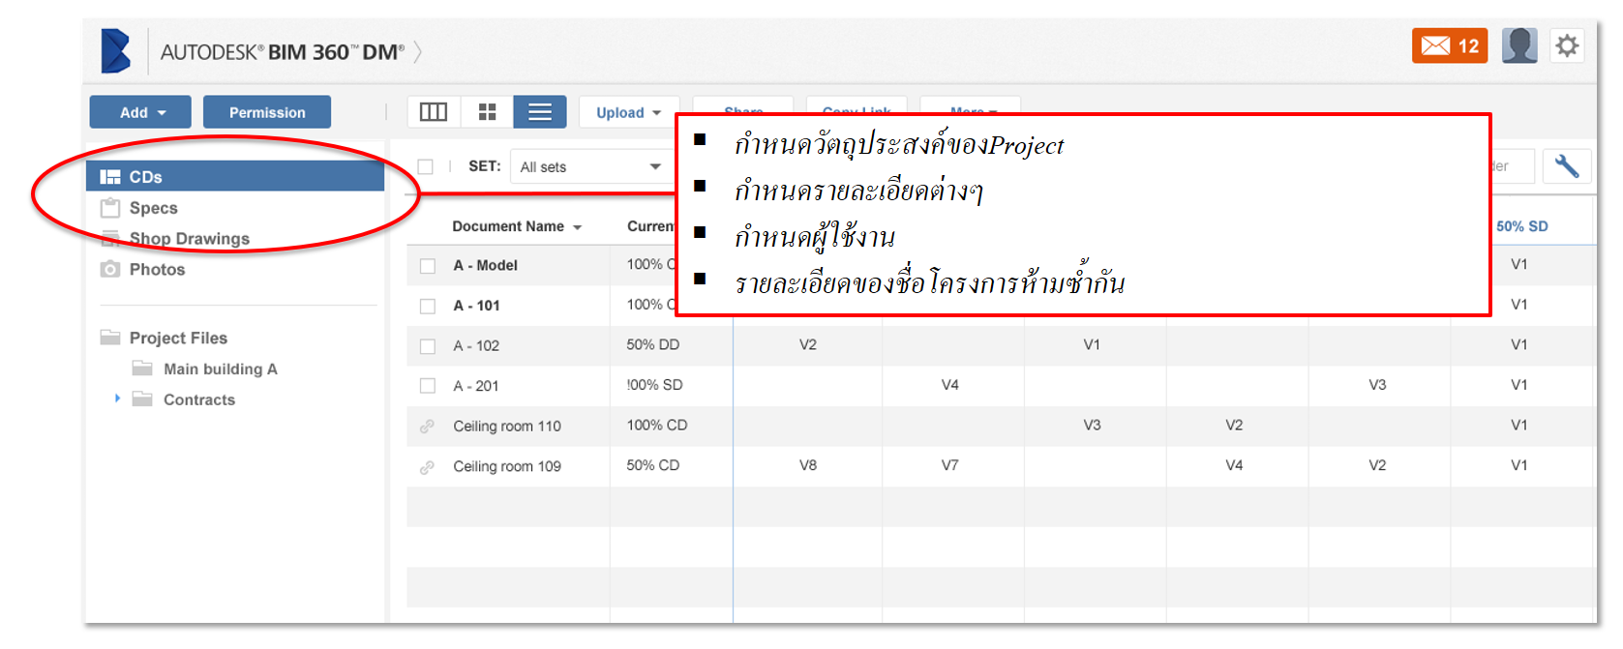Open the user profile avatar

point(1519,45)
